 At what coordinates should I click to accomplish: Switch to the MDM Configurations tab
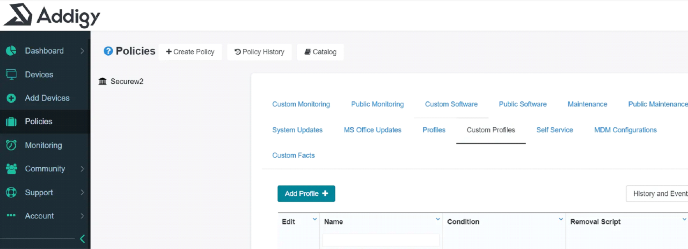pyautogui.click(x=625, y=130)
